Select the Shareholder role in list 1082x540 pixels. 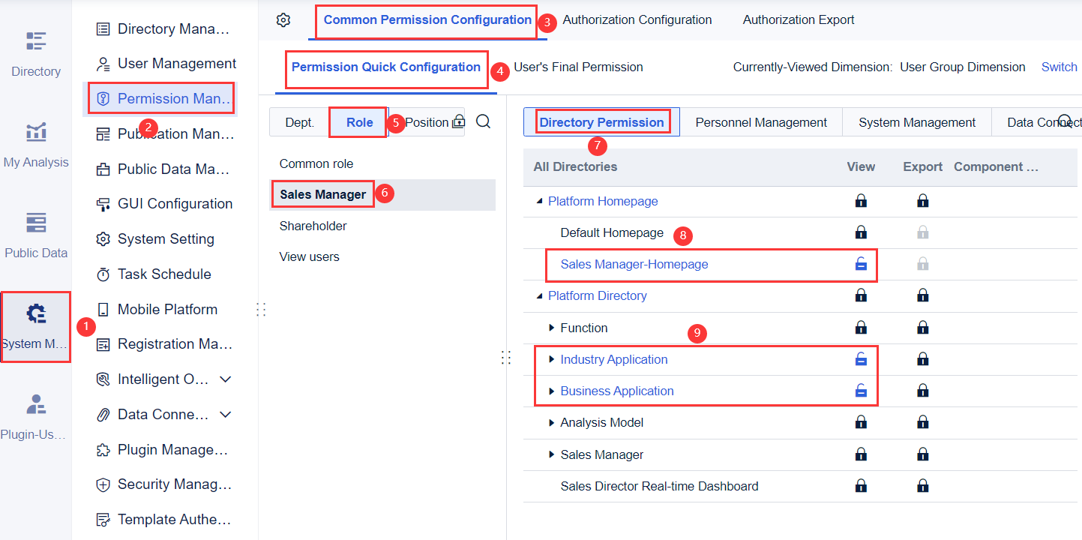point(313,226)
